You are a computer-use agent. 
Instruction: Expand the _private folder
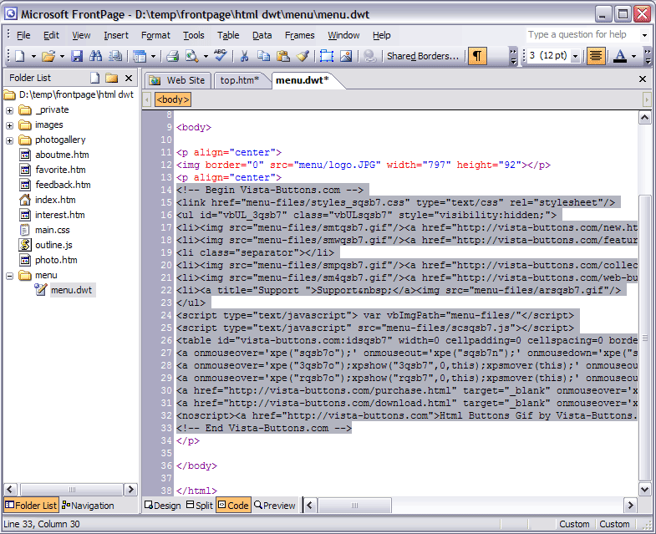[x=10, y=110]
